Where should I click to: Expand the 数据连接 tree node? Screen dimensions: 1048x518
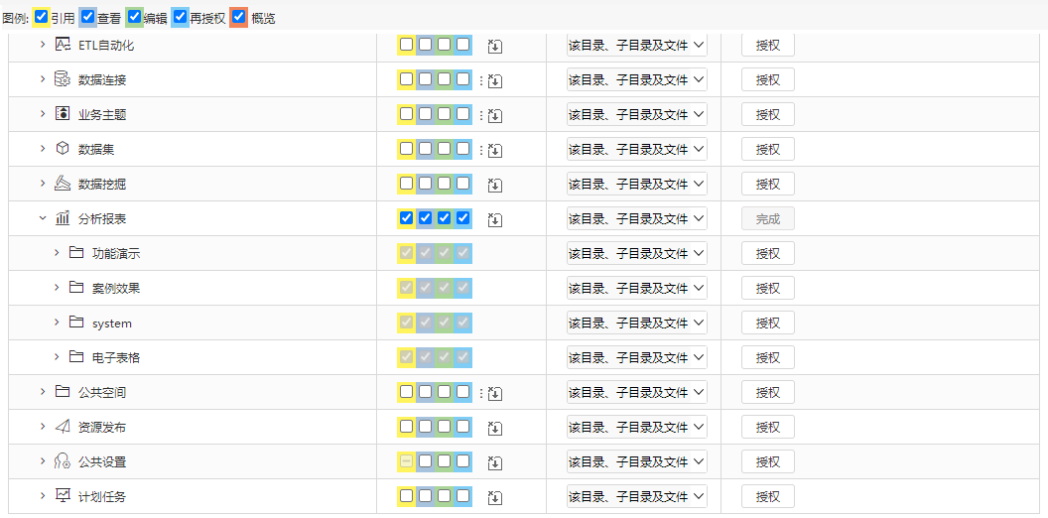pyautogui.click(x=42, y=79)
